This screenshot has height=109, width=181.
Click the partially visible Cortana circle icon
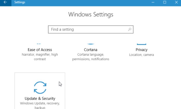tap(90, 44)
